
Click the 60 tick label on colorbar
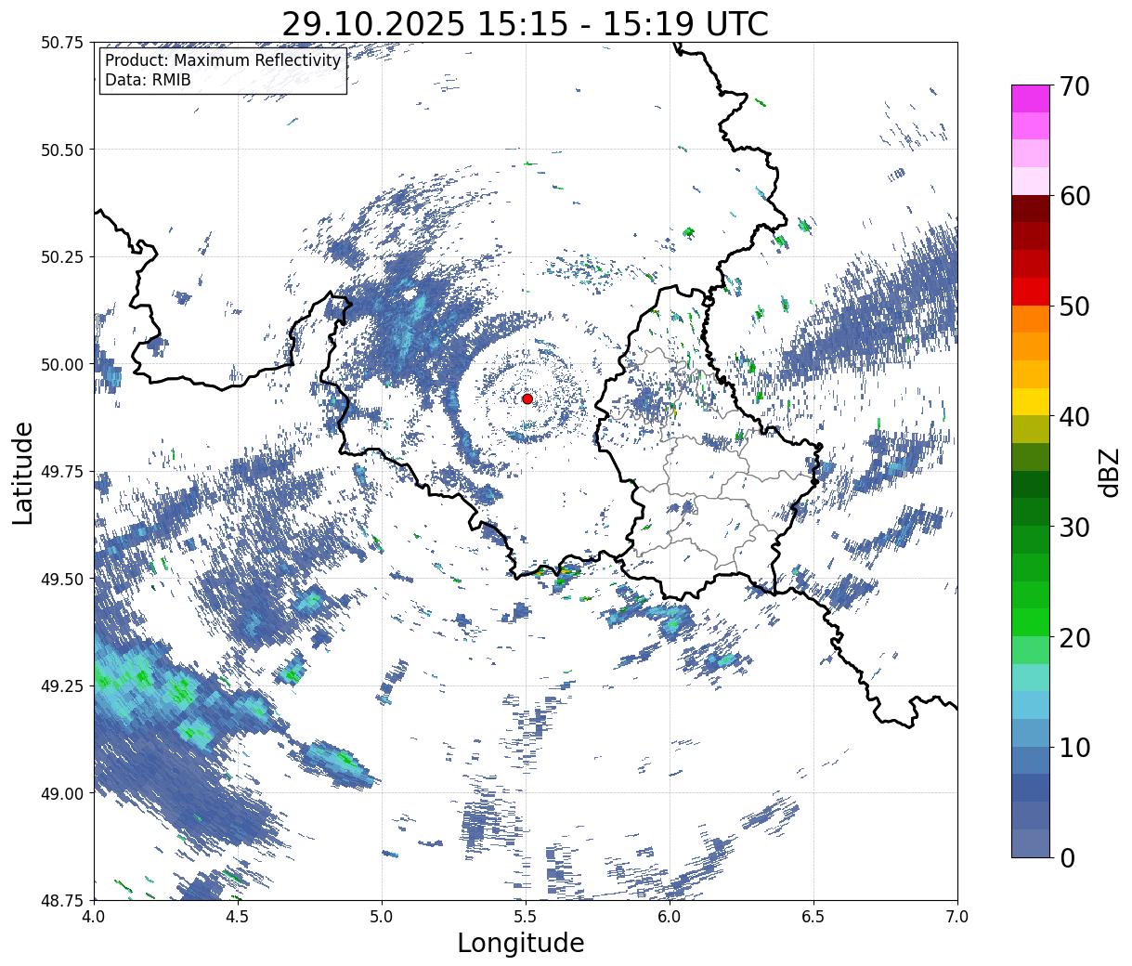[x=1074, y=196]
